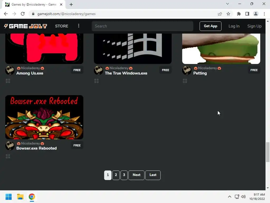Screen dimensions: 270x203
Task: Click Nicoladerey avatar beside Bowser.exe Rebooted
Action: (10, 146)
